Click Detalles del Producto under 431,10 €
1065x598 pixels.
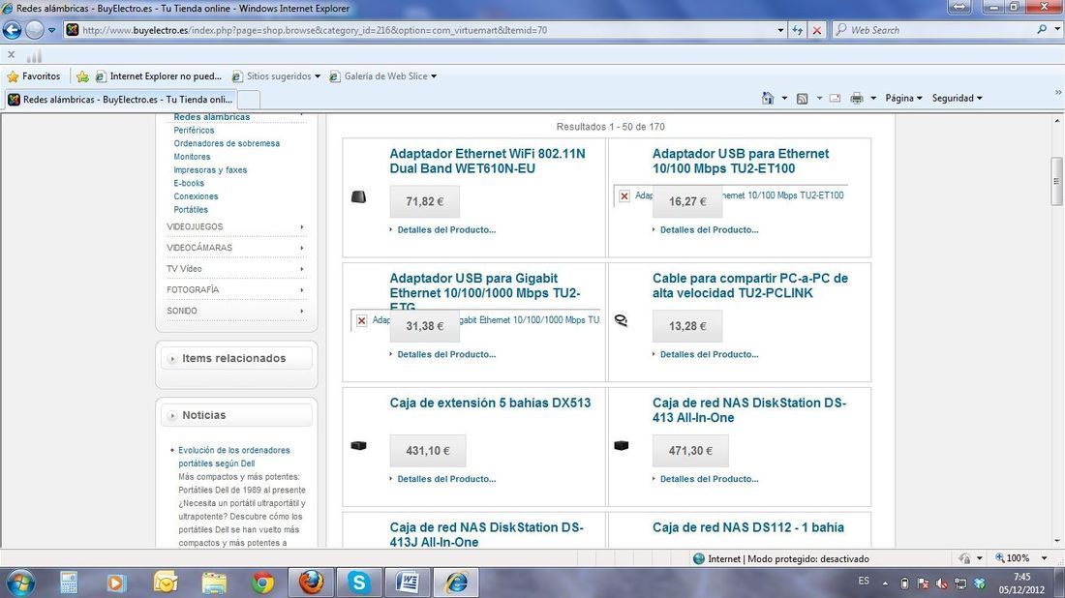coord(446,479)
